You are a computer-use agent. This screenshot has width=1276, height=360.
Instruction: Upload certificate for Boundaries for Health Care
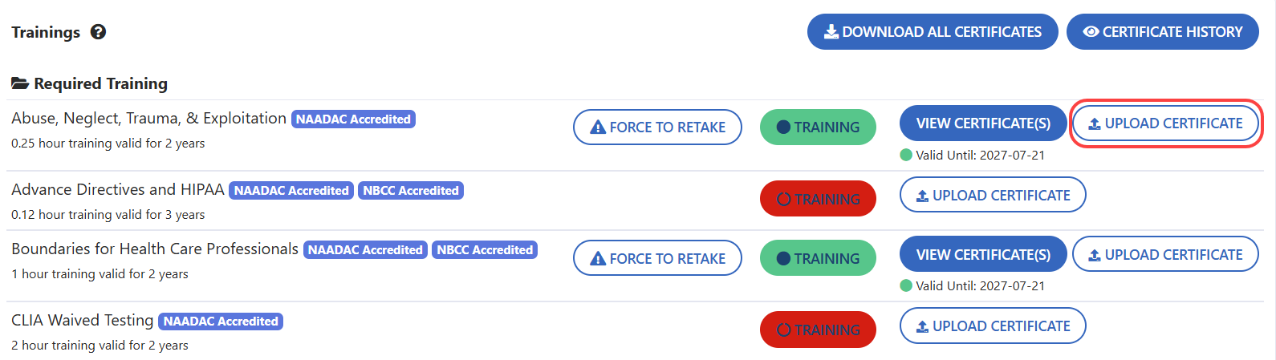[x=1165, y=254]
